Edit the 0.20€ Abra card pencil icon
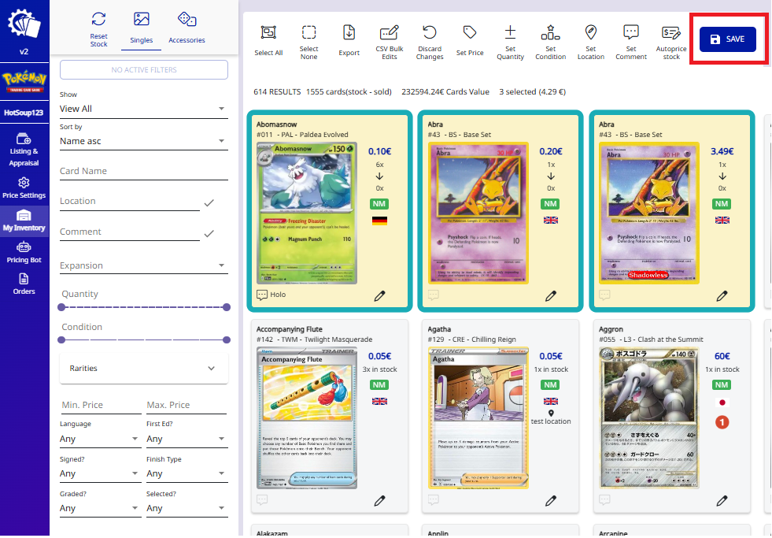The height and width of the screenshot is (538, 772). tap(551, 295)
